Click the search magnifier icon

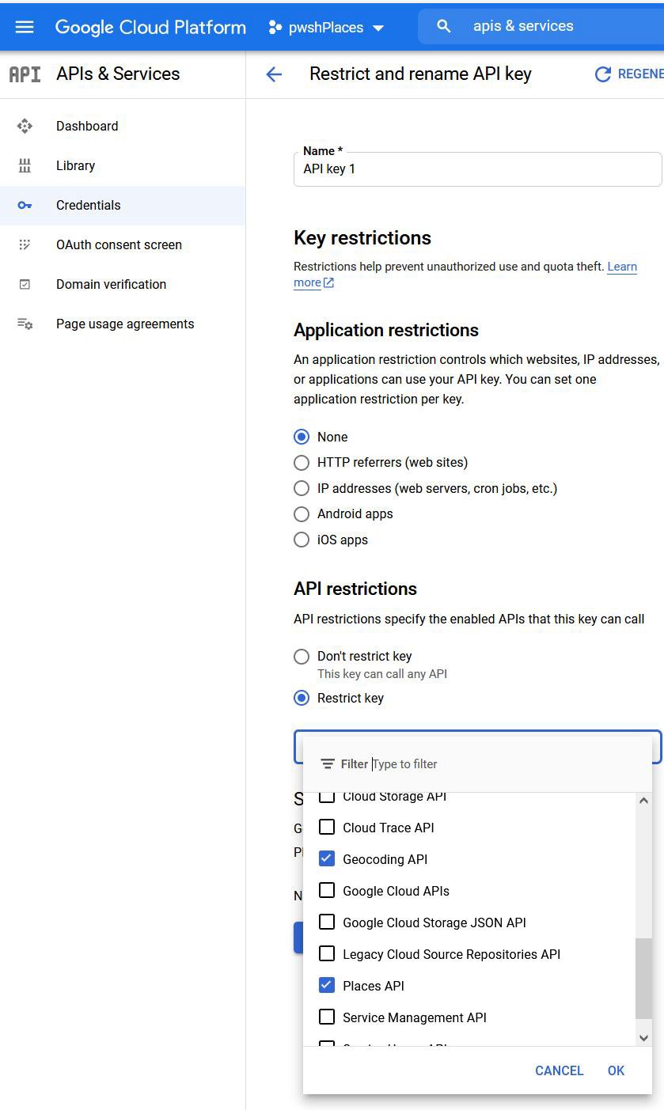(x=444, y=26)
